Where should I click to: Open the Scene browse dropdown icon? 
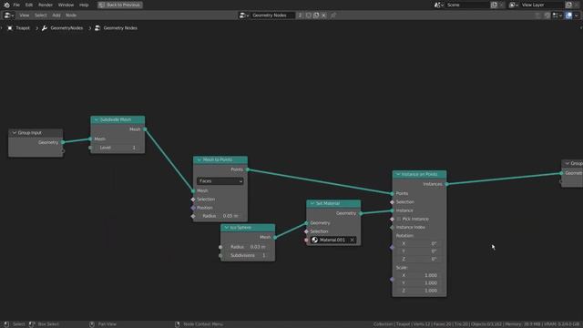(439, 5)
